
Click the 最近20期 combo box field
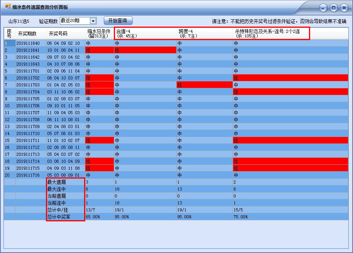pos(74,21)
